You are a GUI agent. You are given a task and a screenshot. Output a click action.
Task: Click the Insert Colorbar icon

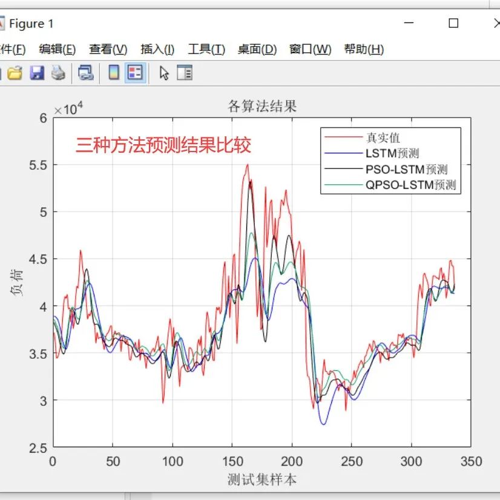coord(114,73)
